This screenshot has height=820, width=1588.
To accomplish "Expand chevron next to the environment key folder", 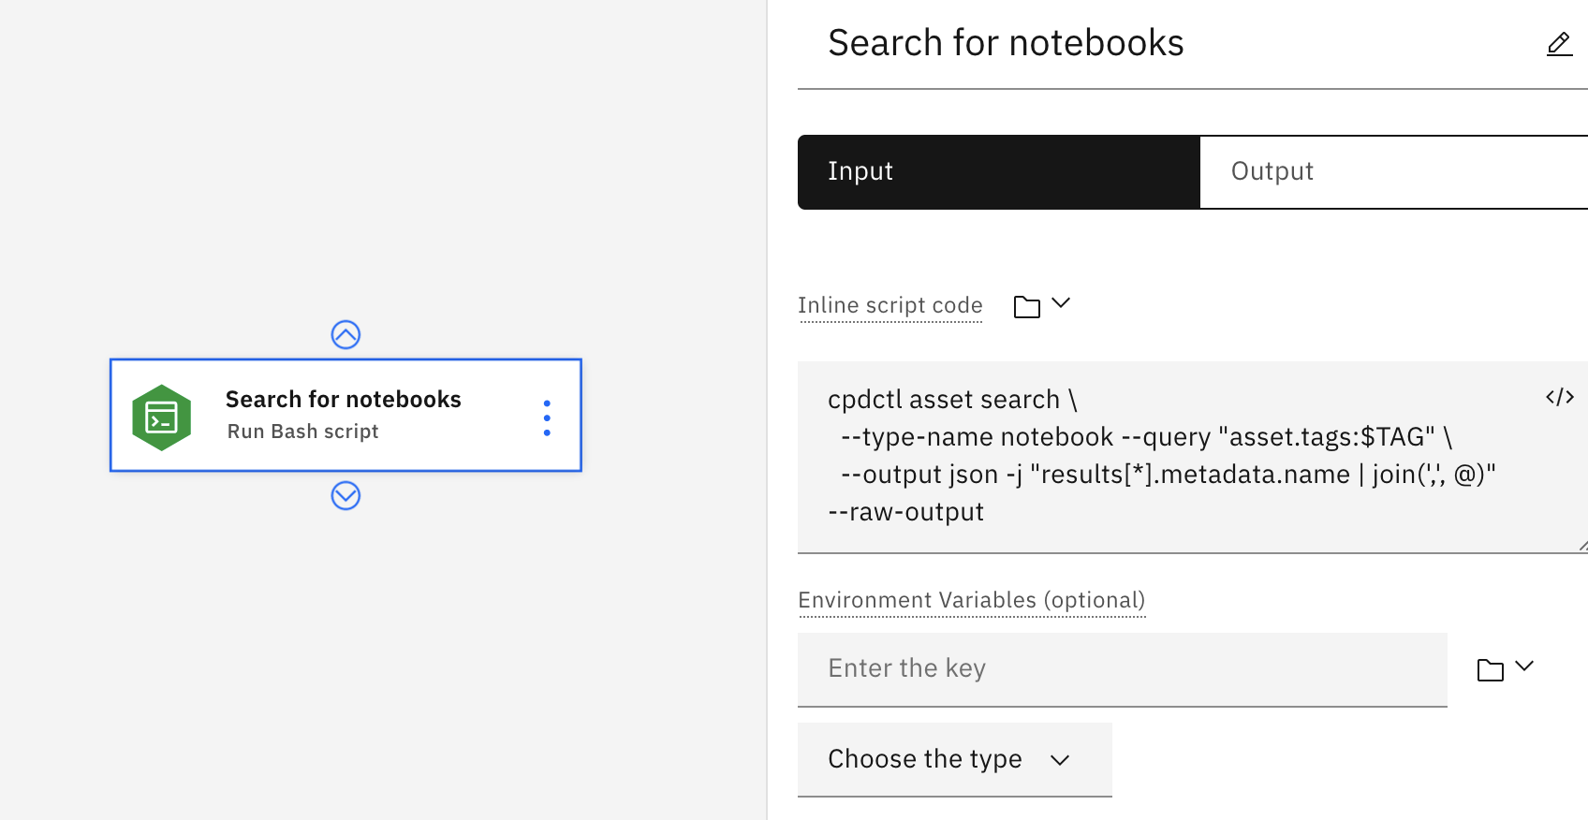I will tap(1524, 666).
